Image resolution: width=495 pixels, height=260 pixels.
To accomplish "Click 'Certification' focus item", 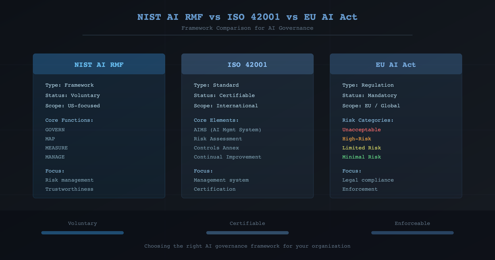I will point(215,189).
